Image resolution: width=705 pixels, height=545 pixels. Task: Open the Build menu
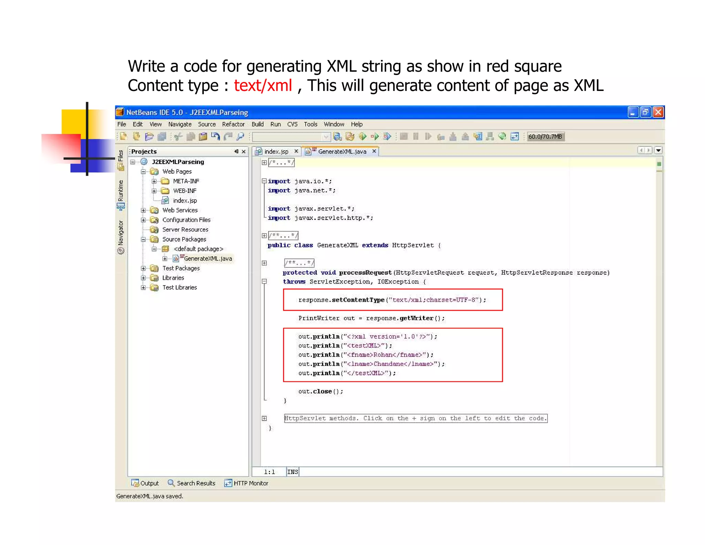tap(257, 124)
